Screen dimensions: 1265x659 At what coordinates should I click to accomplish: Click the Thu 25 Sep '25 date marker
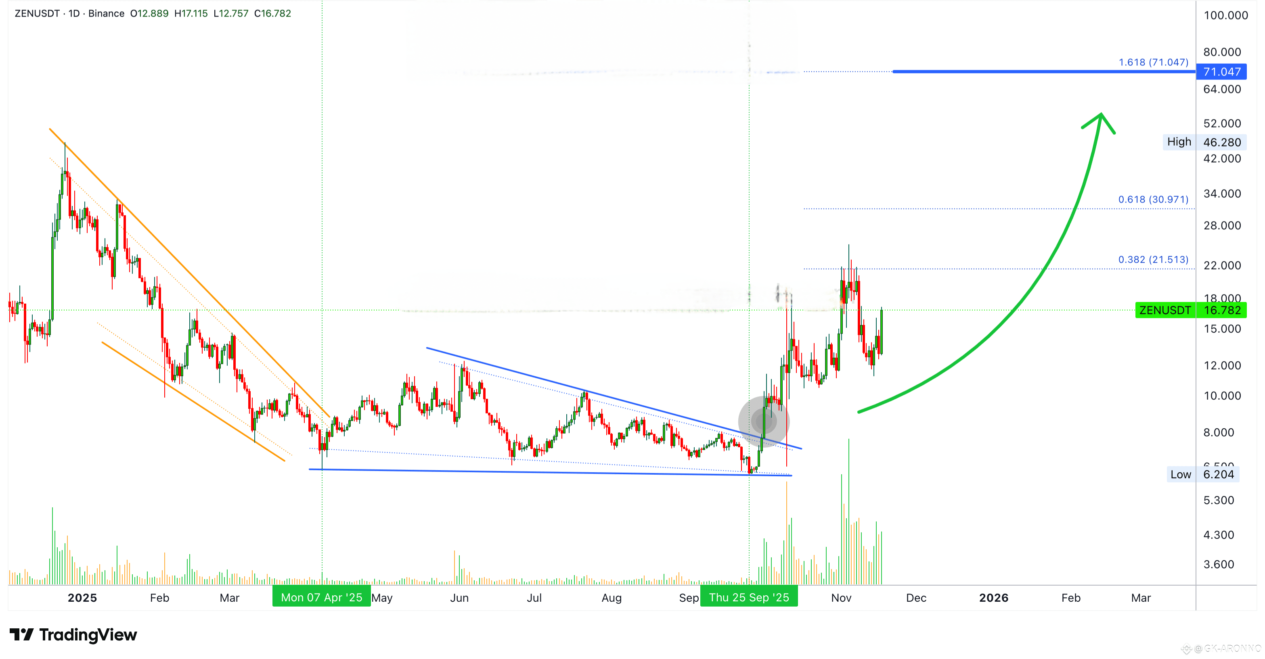[749, 597]
